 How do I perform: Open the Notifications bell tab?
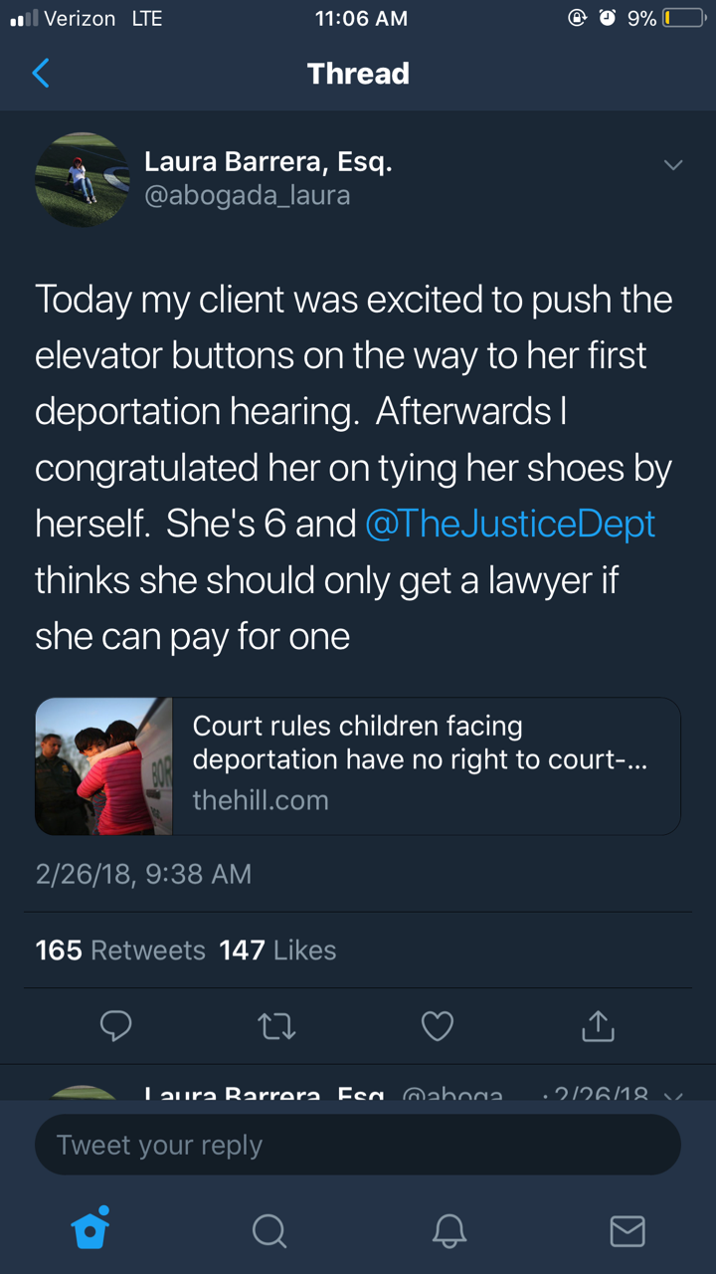448,1231
